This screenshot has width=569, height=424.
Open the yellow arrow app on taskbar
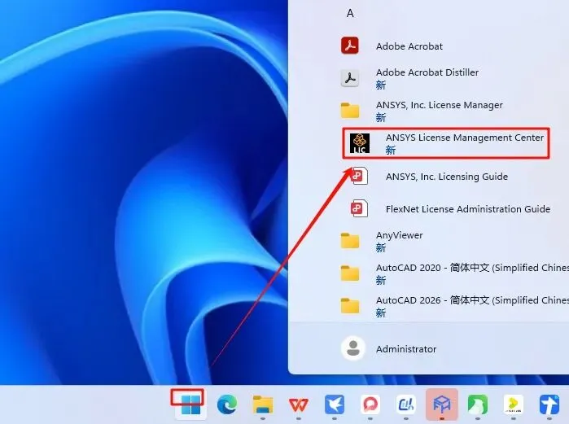[514, 404]
